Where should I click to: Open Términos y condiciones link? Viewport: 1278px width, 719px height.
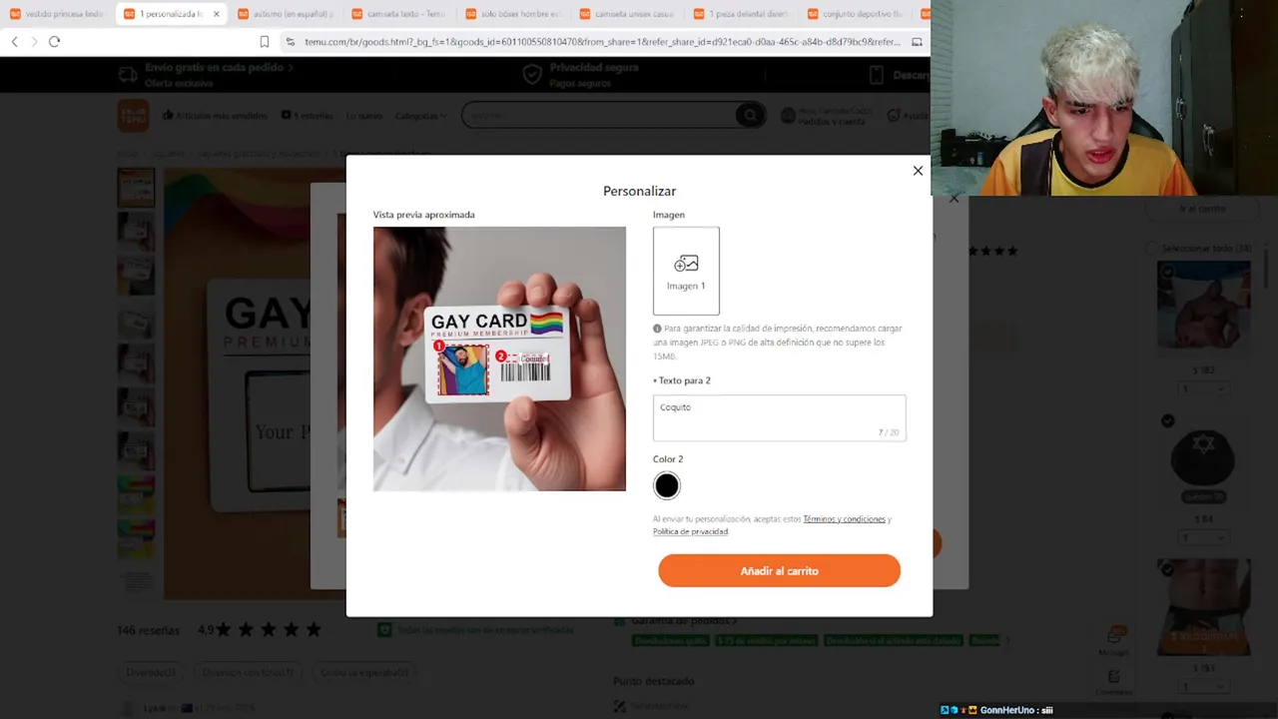844,519
